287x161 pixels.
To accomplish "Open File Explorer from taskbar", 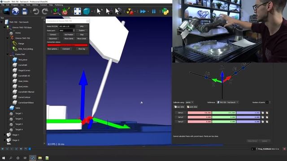I will tap(40, 158).
